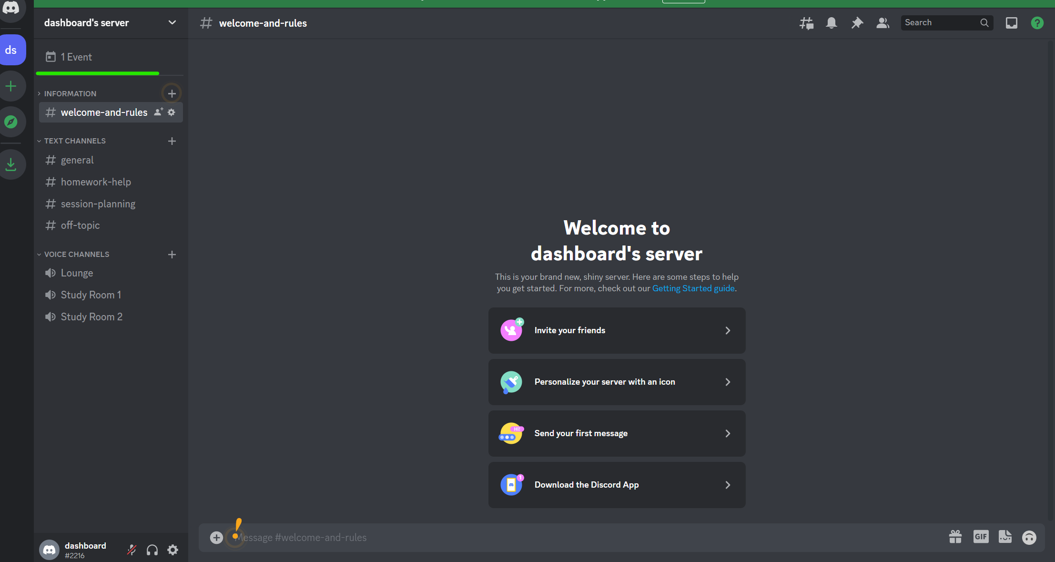Viewport: 1055px width, 562px height.
Task: Collapse the TEXT CHANNELS category
Action: (x=74, y=140)
